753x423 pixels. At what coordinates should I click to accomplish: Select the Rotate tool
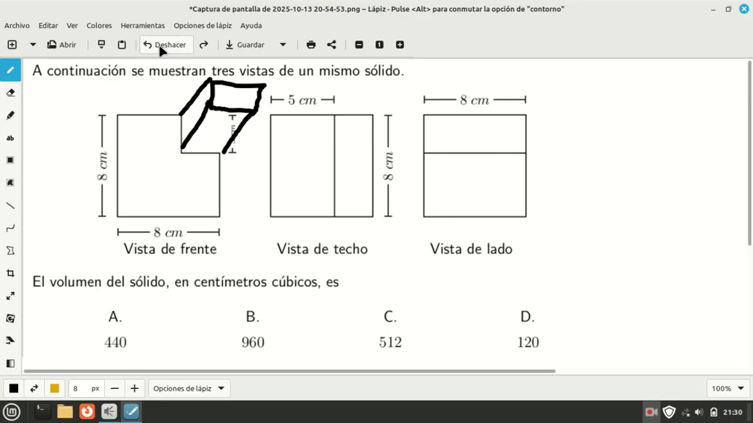[x=11, y=318]
